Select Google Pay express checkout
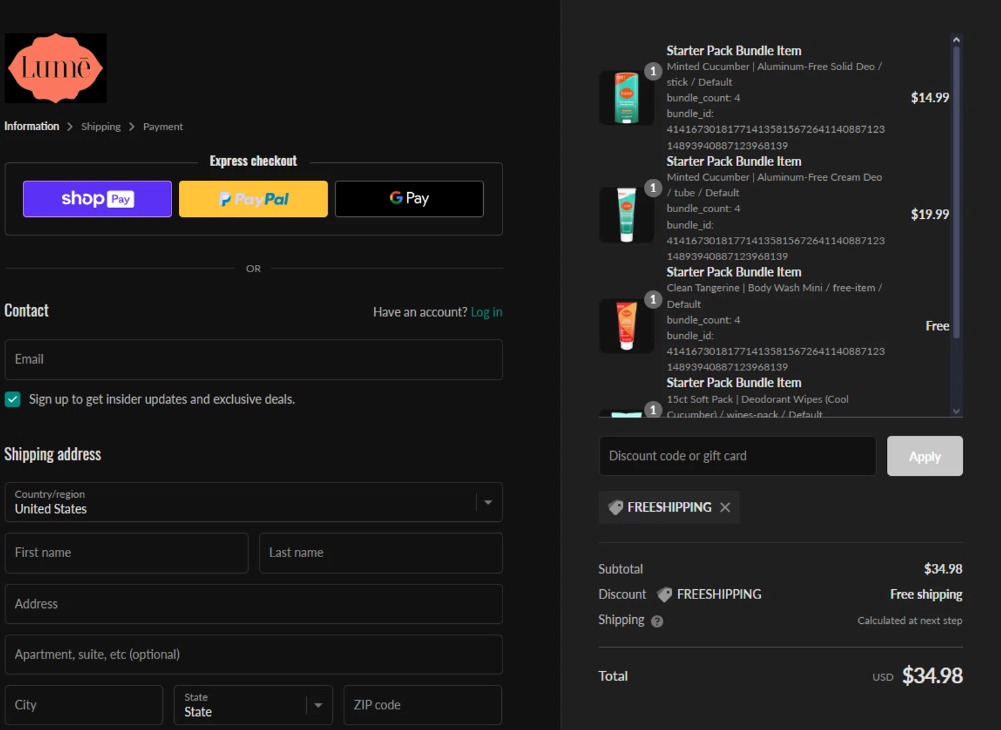Screen dimensions: 1001x730 pyautogui.click(x=409, y=199)
